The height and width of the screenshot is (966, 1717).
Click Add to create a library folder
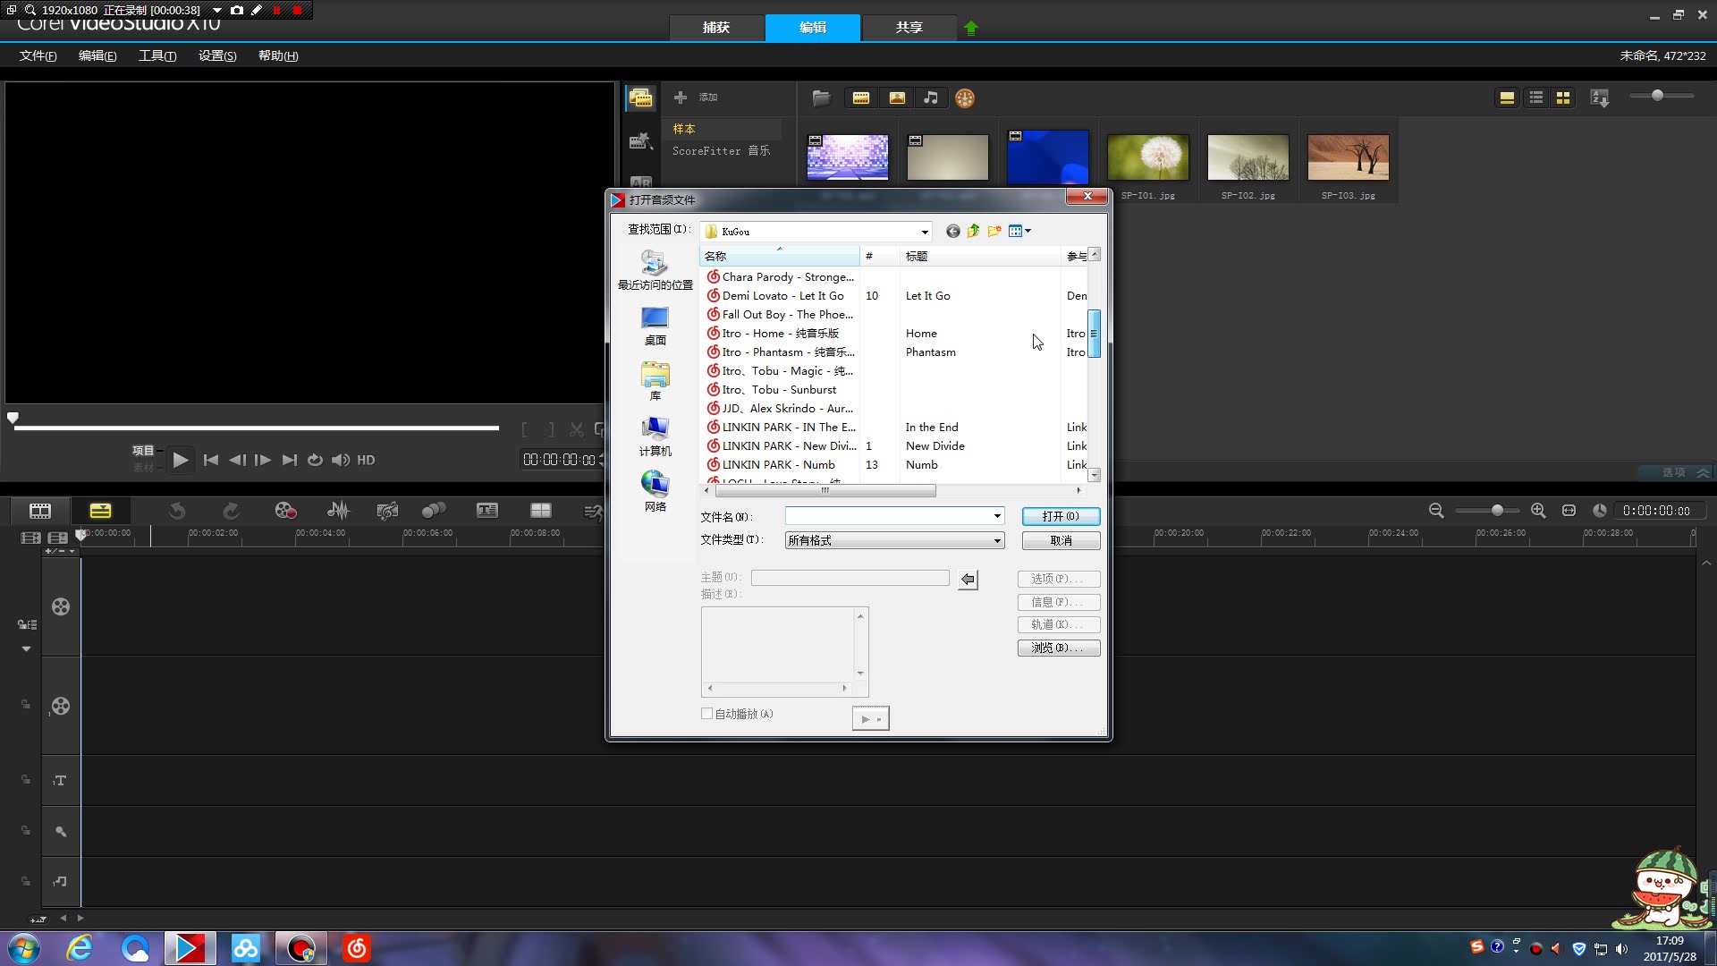click(x=696, y=97)
